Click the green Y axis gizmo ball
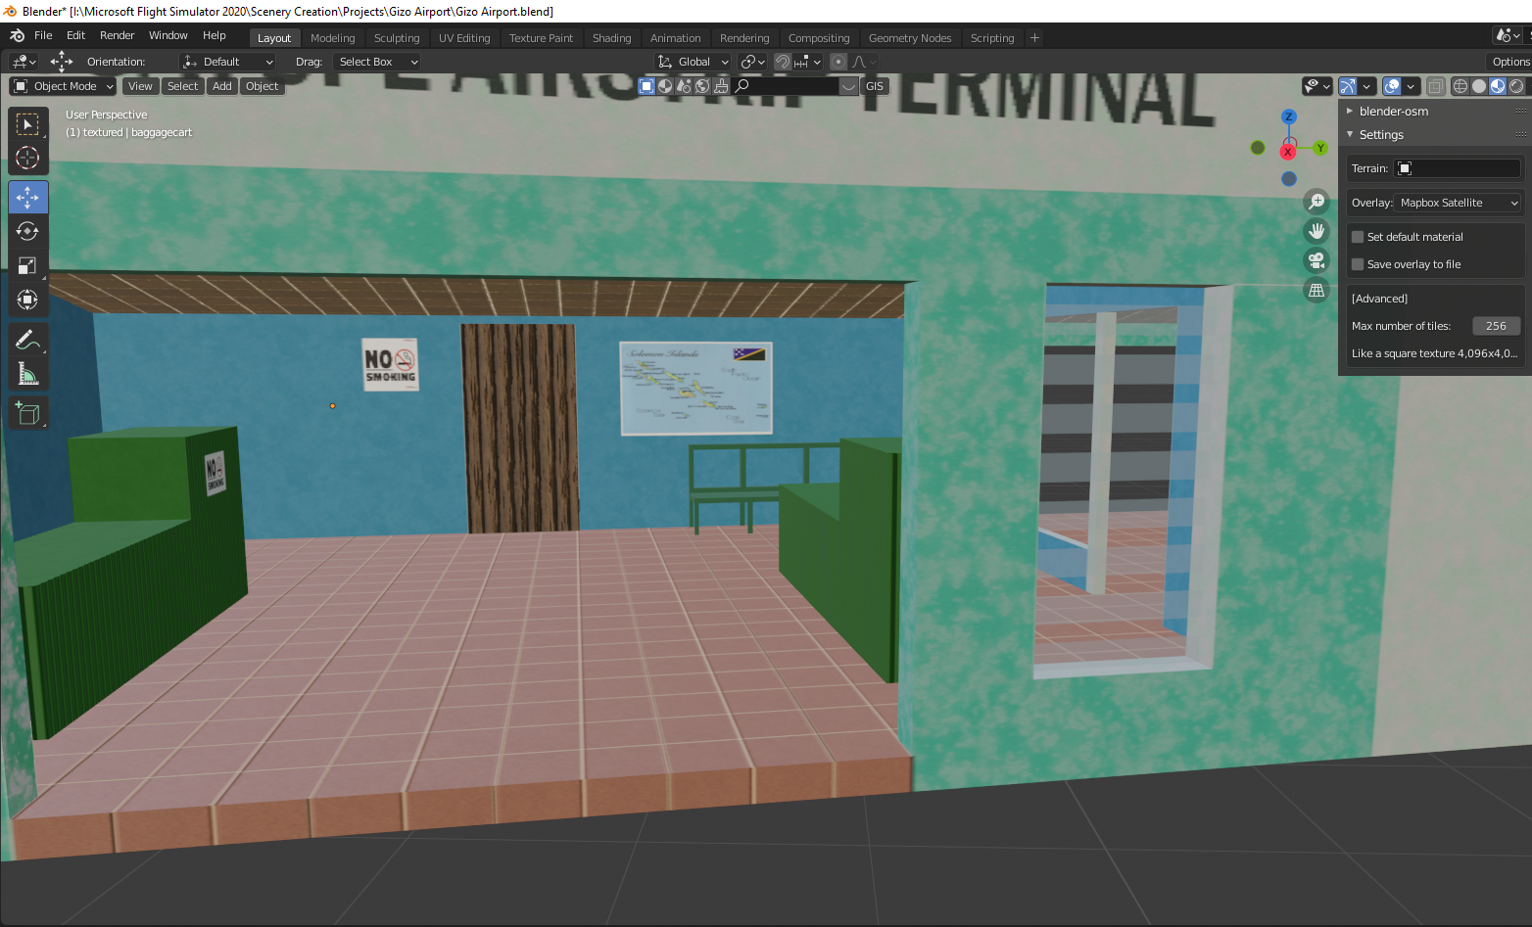The width and height of the screenshot is (1532, 927). (1320, 148)
